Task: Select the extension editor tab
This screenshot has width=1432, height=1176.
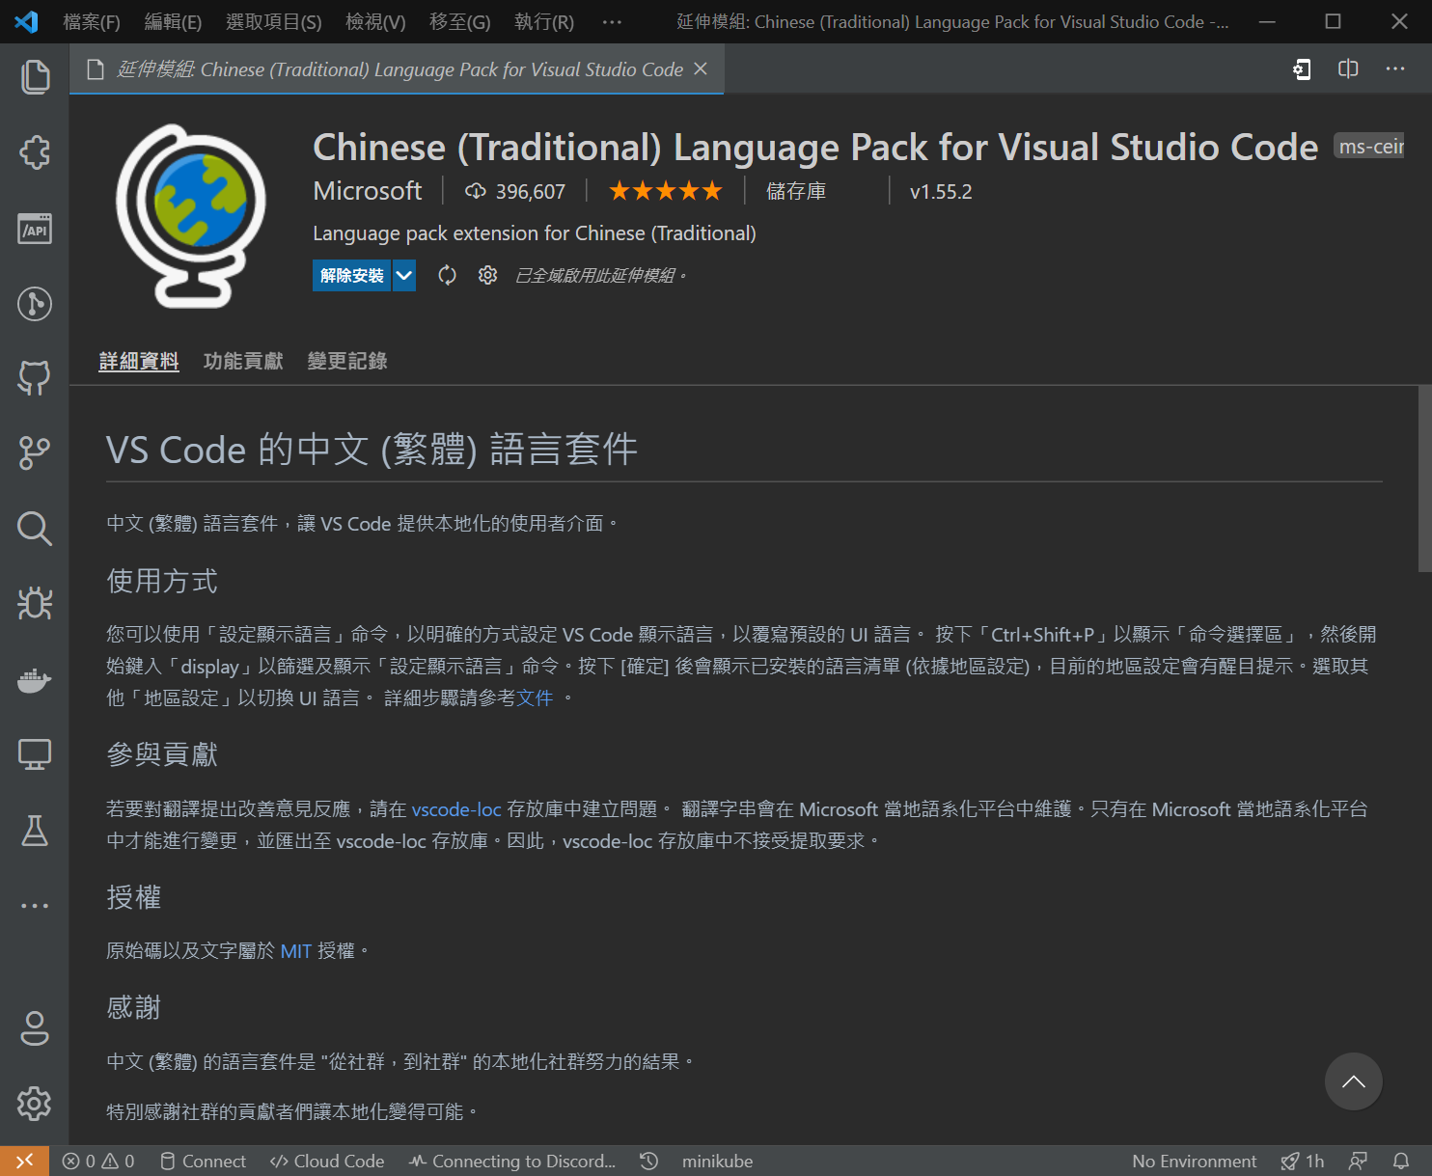Action: (397, 68)
